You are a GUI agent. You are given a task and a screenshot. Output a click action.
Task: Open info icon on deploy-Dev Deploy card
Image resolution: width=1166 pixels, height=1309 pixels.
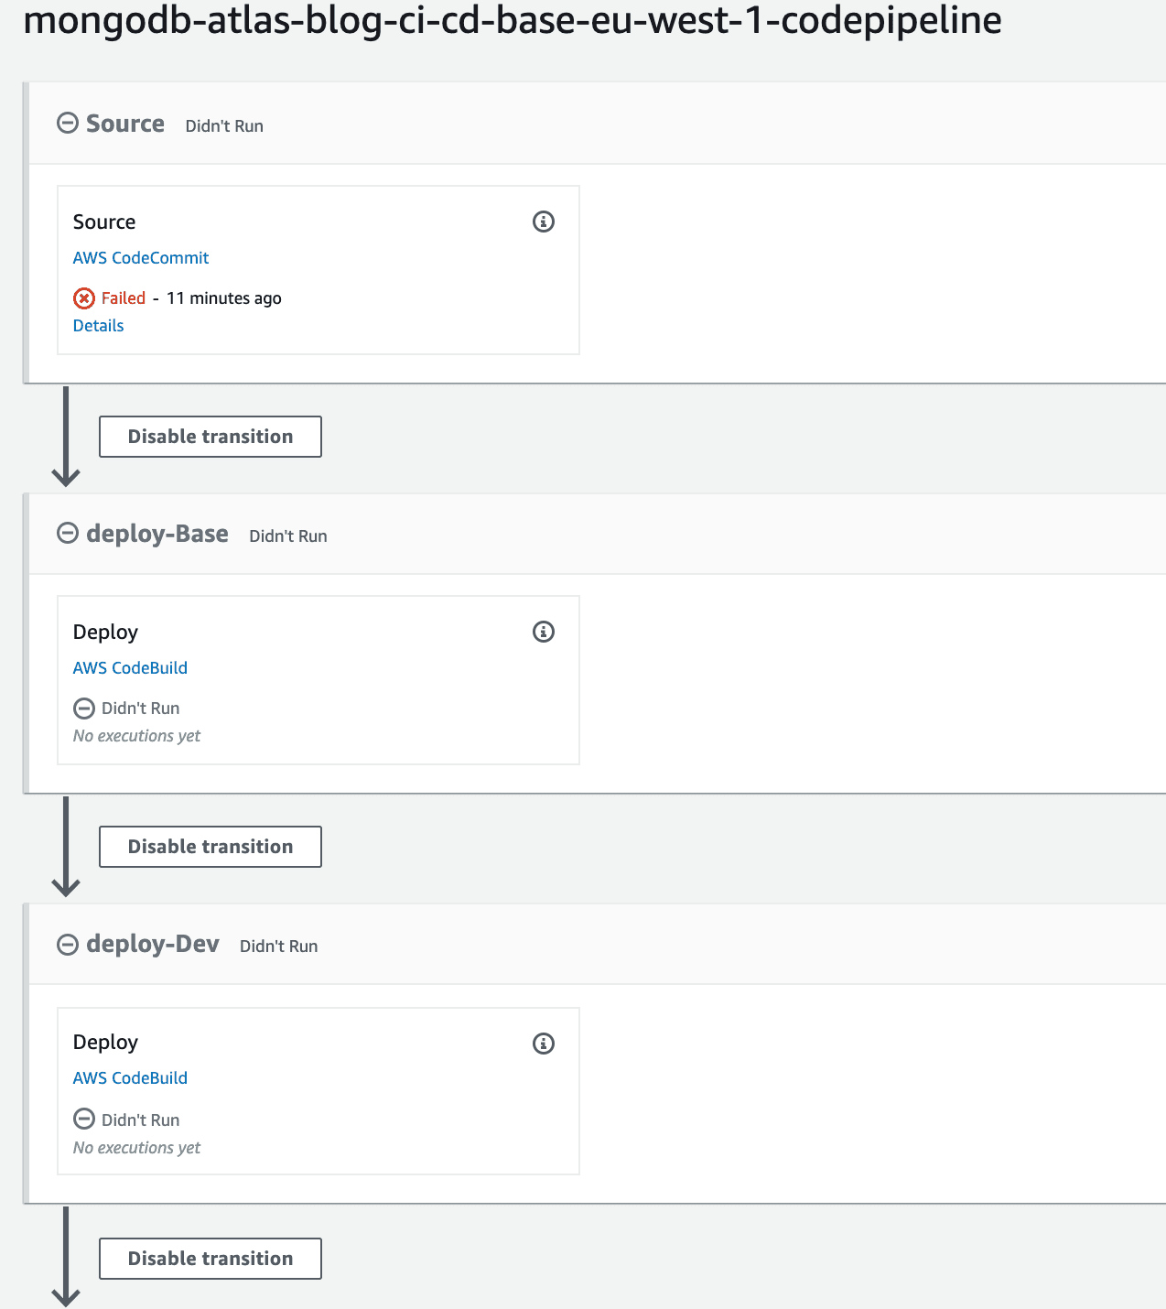pos(544,1044)
